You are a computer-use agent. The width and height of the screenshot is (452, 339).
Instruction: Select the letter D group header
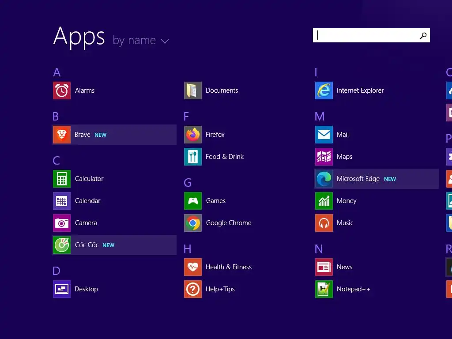pos(56,271)
